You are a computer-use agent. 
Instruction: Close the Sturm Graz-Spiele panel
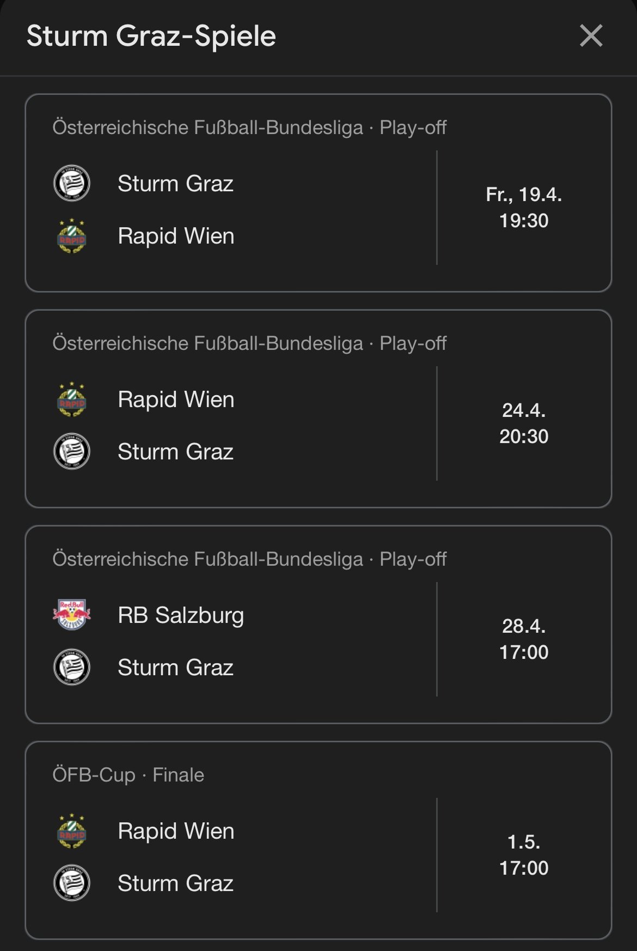coord(591,36)
